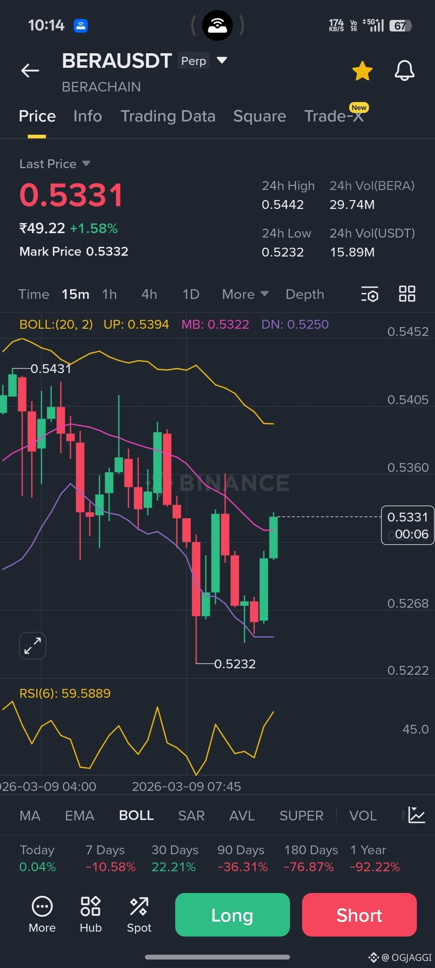Tap the 90 Days -36.31% performance

242,858
